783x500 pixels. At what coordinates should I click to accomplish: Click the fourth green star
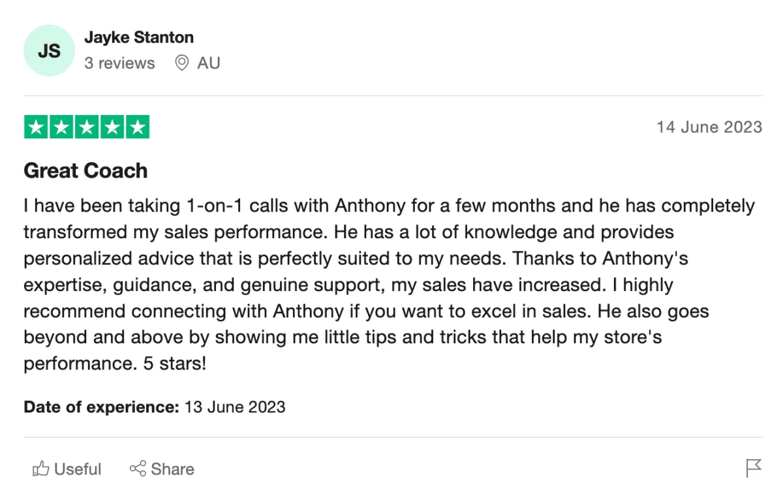point(112,127)
